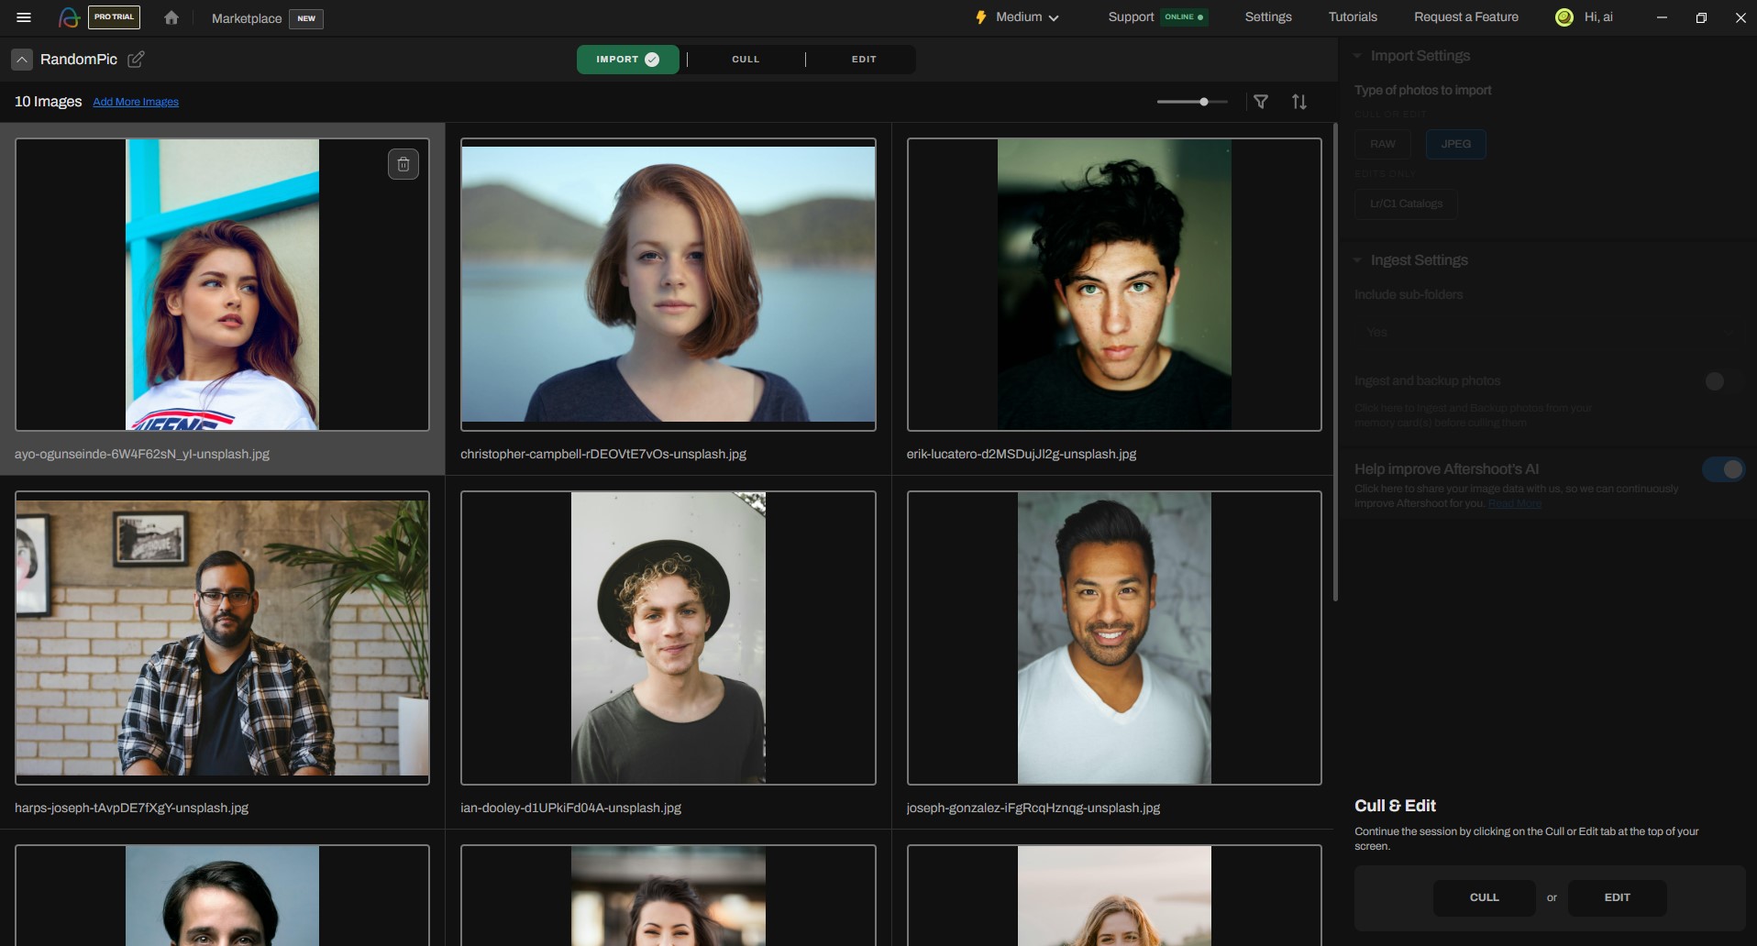The image size is (1757, 946).
Task: Adjust the thumbnail size slider
Action: tap(1192, 102)
